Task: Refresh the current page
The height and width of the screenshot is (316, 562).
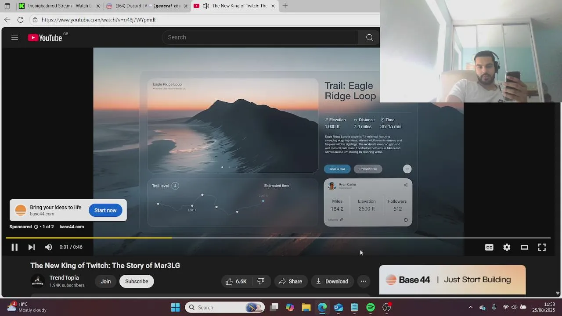Action: (20, 20)
